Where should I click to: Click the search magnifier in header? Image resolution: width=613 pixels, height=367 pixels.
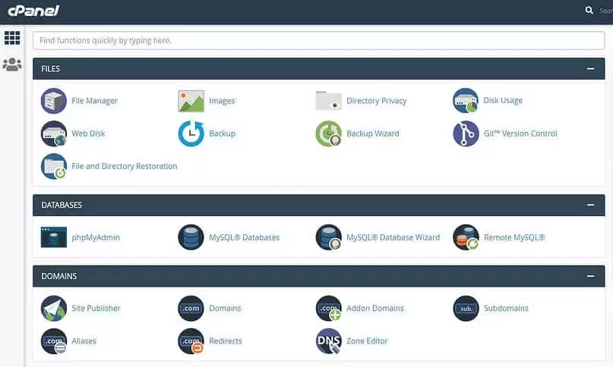tap(589, 11)
